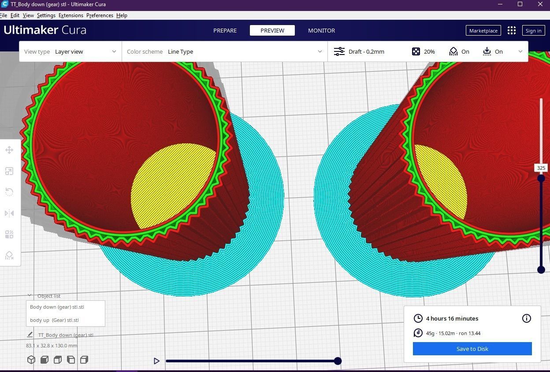Image resolution: width=550 pixels, height=372 pixels.
Task: Click the 4 hours 16 minutes estimate
Action: click(452, 318)
